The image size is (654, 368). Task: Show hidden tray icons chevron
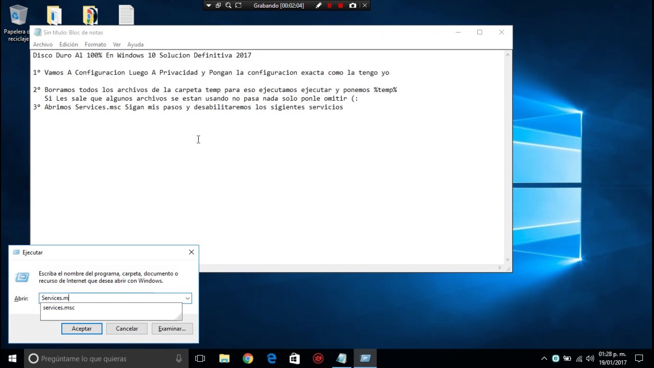(x=544, y=358)
